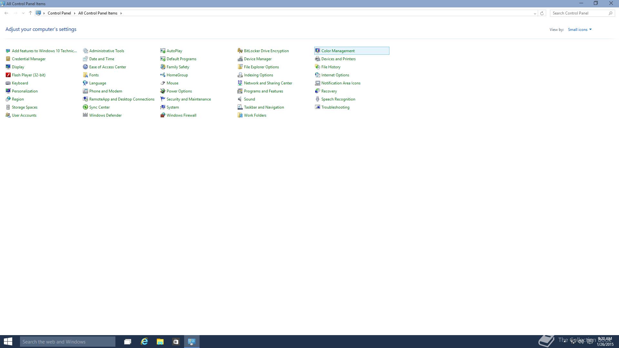Open the Indexing Options link

pos(259,75)
